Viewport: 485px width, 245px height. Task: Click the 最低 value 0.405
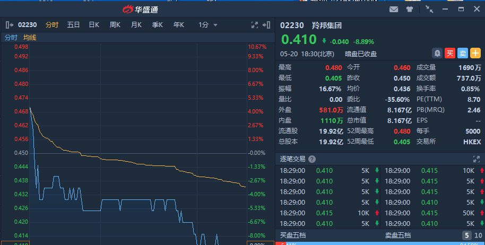coord(333,78)
